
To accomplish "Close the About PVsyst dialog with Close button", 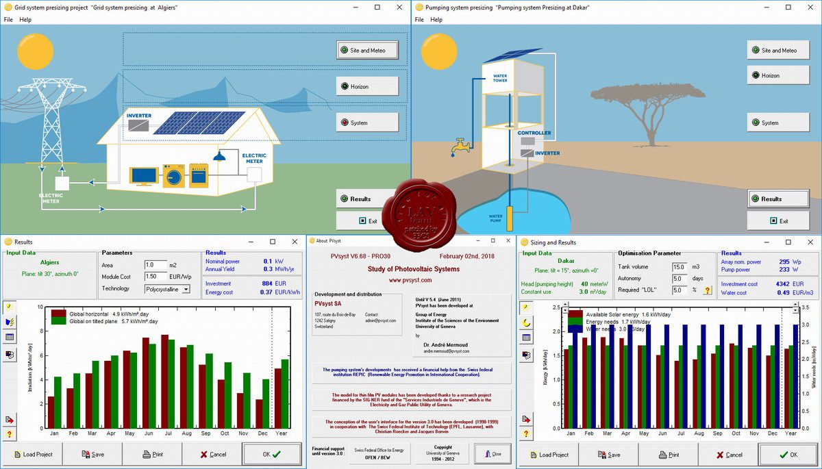I will [x=492, y=453].
